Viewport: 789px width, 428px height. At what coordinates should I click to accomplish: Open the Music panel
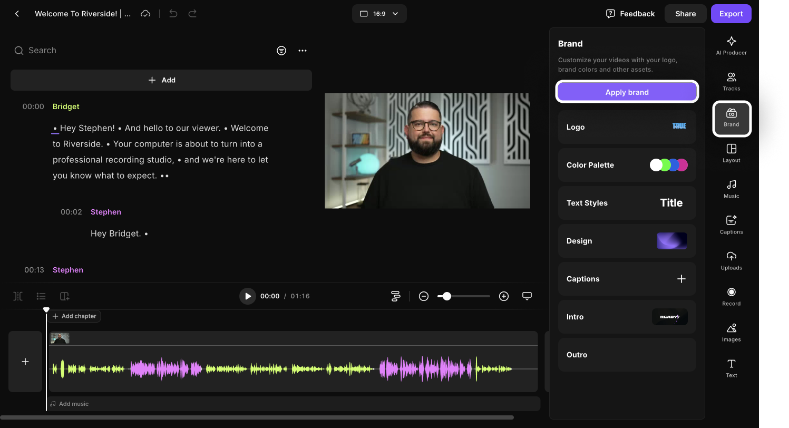pyautogui.click(x=731, y=189)
